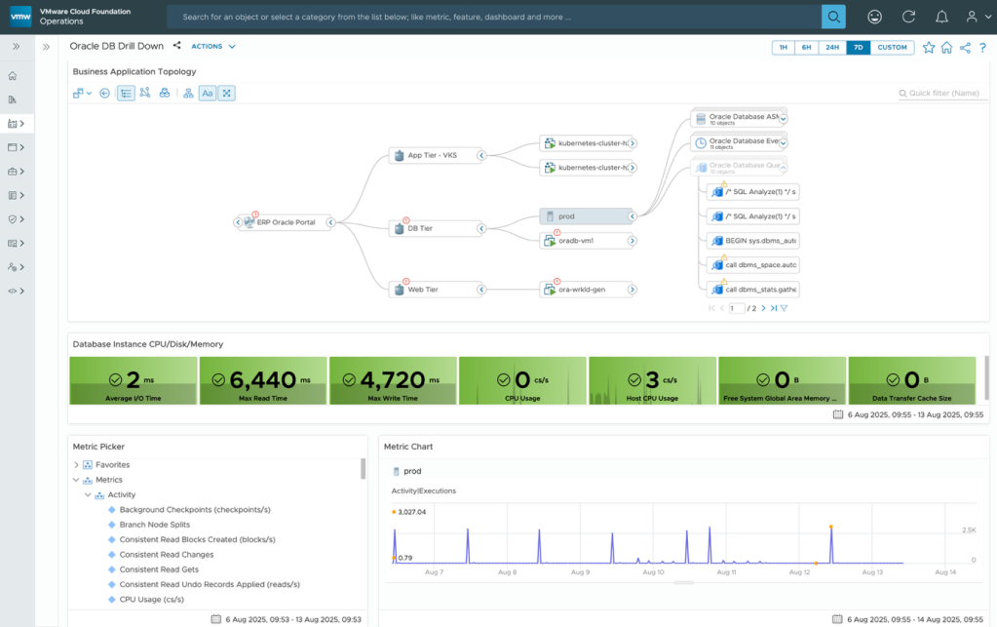Expand the Favorites tree node
Viewport: 997px width, 627px height.
tap(77, 465)
